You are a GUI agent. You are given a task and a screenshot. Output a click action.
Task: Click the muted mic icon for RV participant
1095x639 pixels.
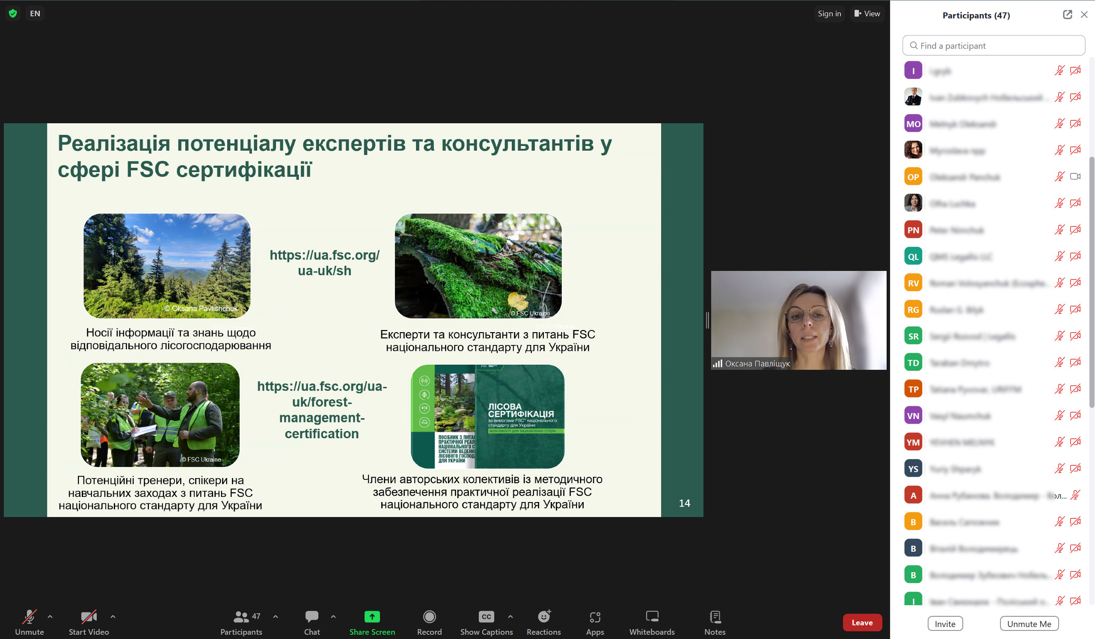click(x=1059, y=282)
